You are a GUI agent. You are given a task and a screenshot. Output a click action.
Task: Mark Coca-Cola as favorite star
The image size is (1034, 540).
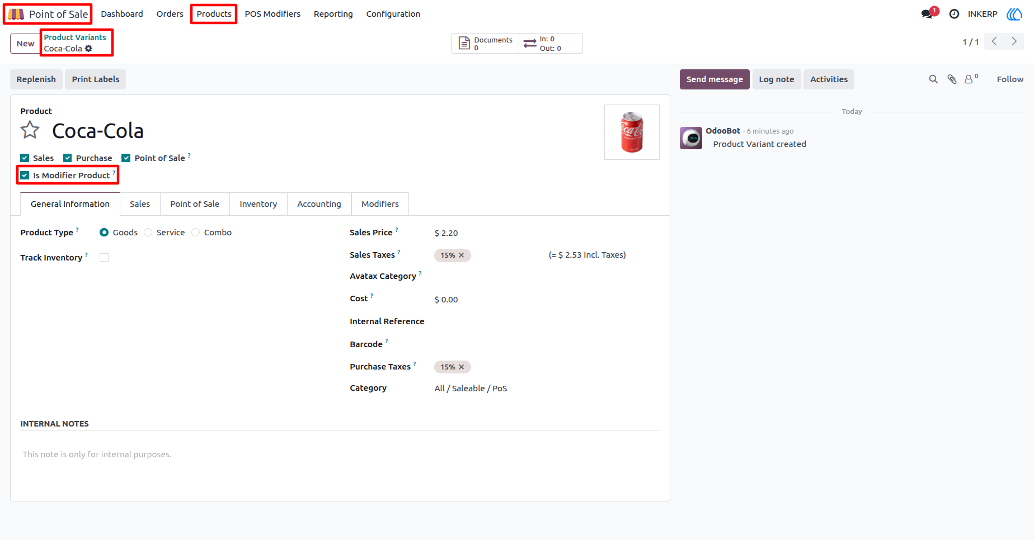pyautogui.click(x=30, y=131)
